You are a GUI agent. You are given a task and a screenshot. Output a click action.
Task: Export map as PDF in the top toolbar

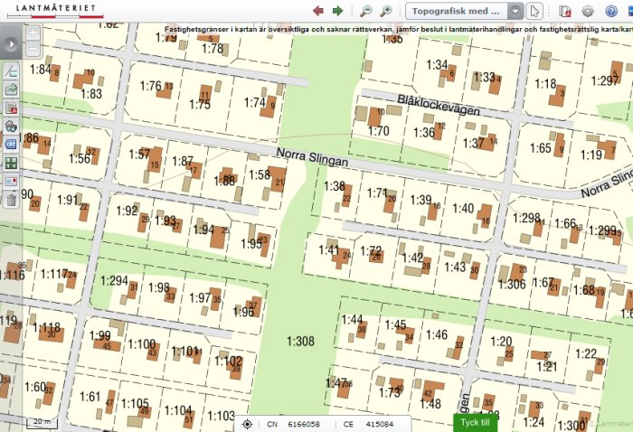click(x=565, y=11)
